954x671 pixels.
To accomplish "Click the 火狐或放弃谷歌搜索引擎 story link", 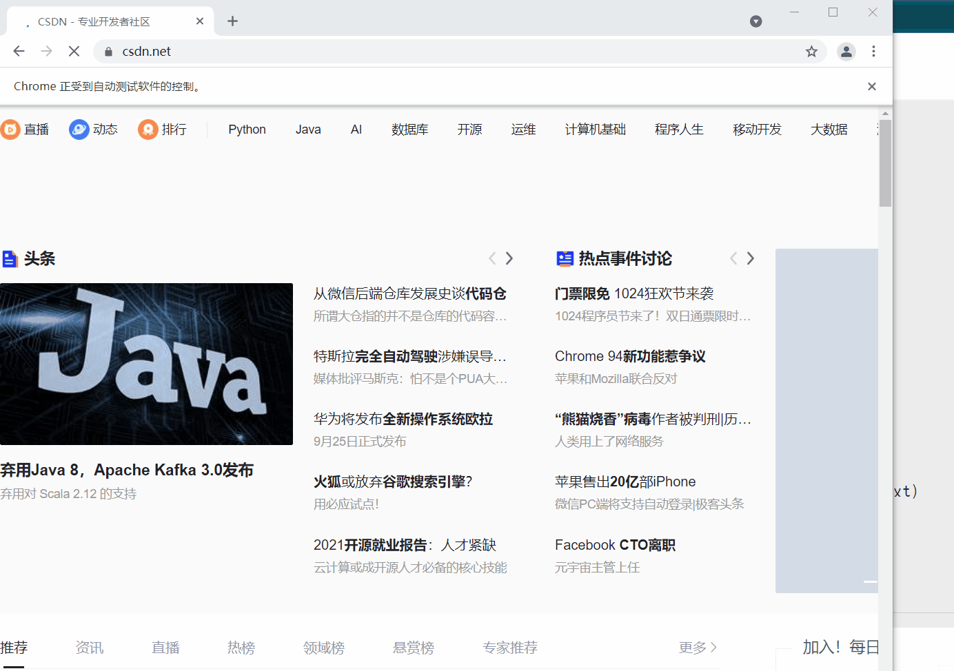I will (394, 481).
